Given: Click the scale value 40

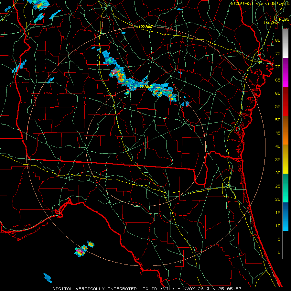Looking at the screenshot, I should click(278, 146).
